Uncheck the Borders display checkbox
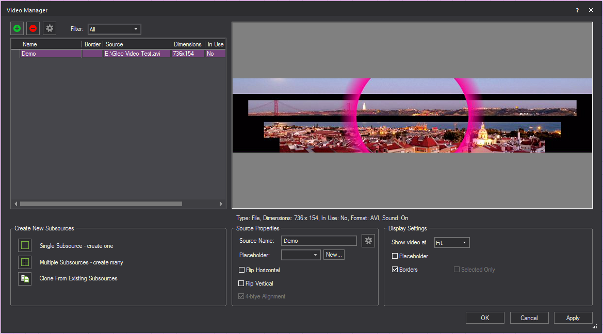Viewport: 603px width, 334px height. tap(395, 270)
